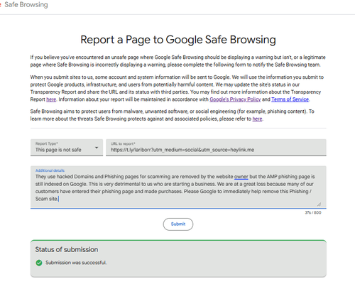Click the 376 / 800 character counter
This screenshot has width=355, height=284.
coord(313,212)
